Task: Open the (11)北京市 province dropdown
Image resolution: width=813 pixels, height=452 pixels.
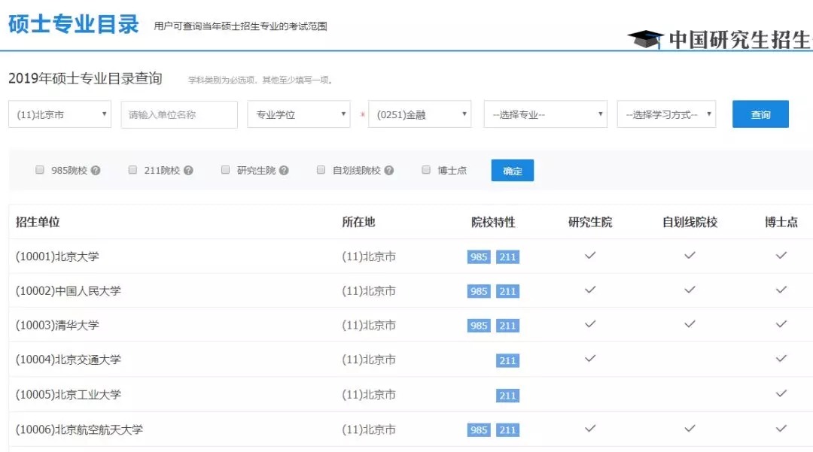Action: pyautogui.click(x=59, y=114)
